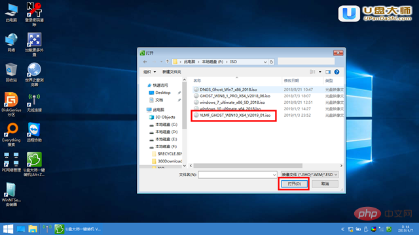Open Documents under Quick Access

(159, 100)
